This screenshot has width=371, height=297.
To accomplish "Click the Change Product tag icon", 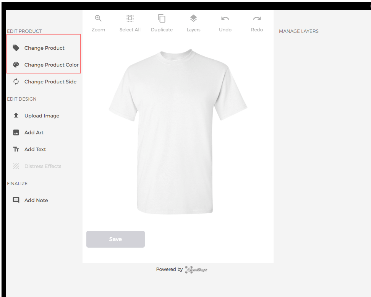I will pyautogui.click(x=16, y=48).
